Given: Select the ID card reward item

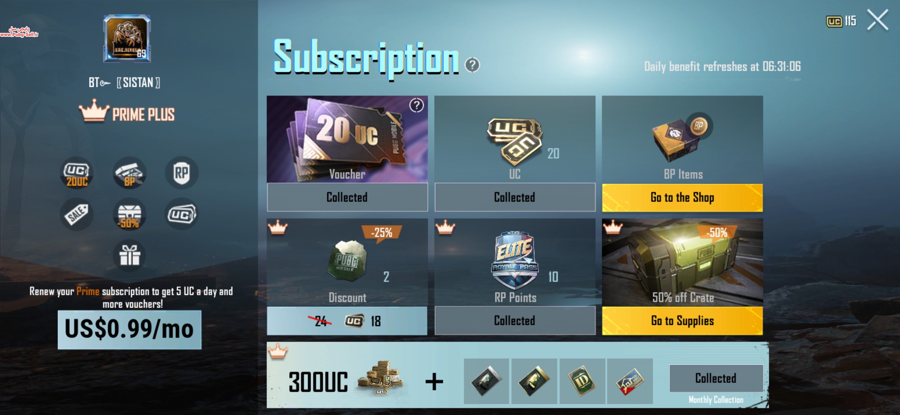Looking at the screenshot, I should click(582, 381).
